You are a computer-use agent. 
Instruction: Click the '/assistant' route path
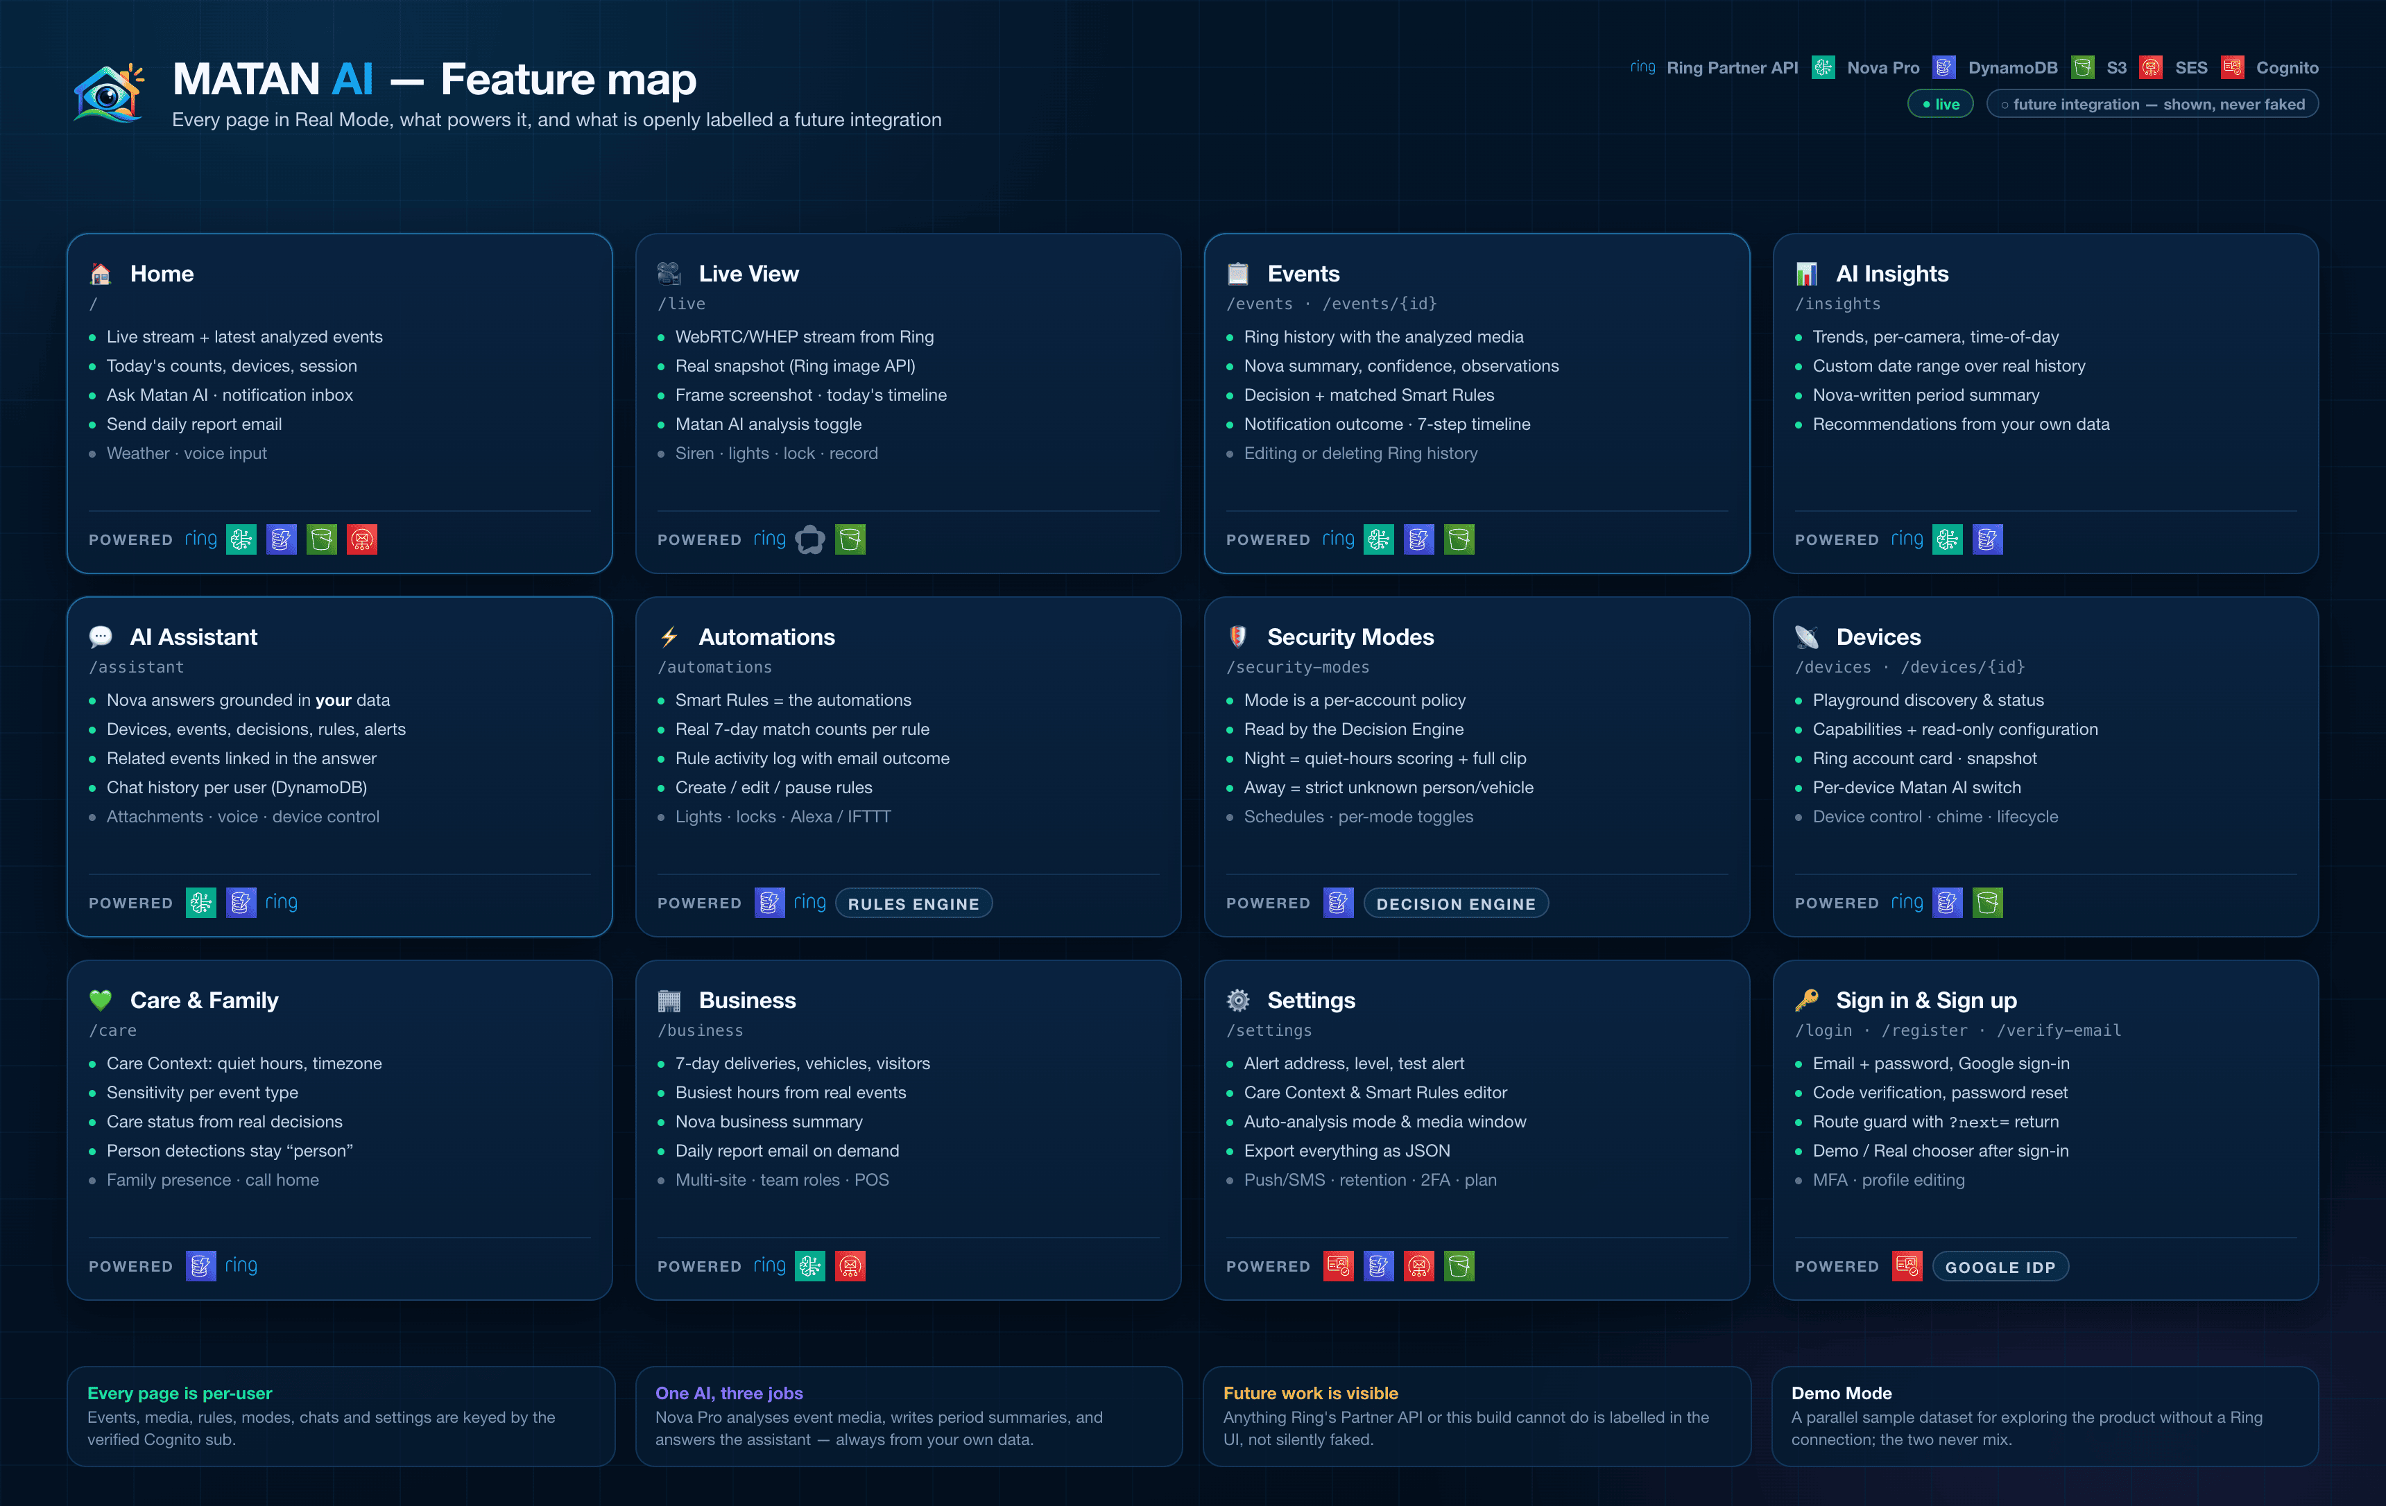(x=137, y=667)
